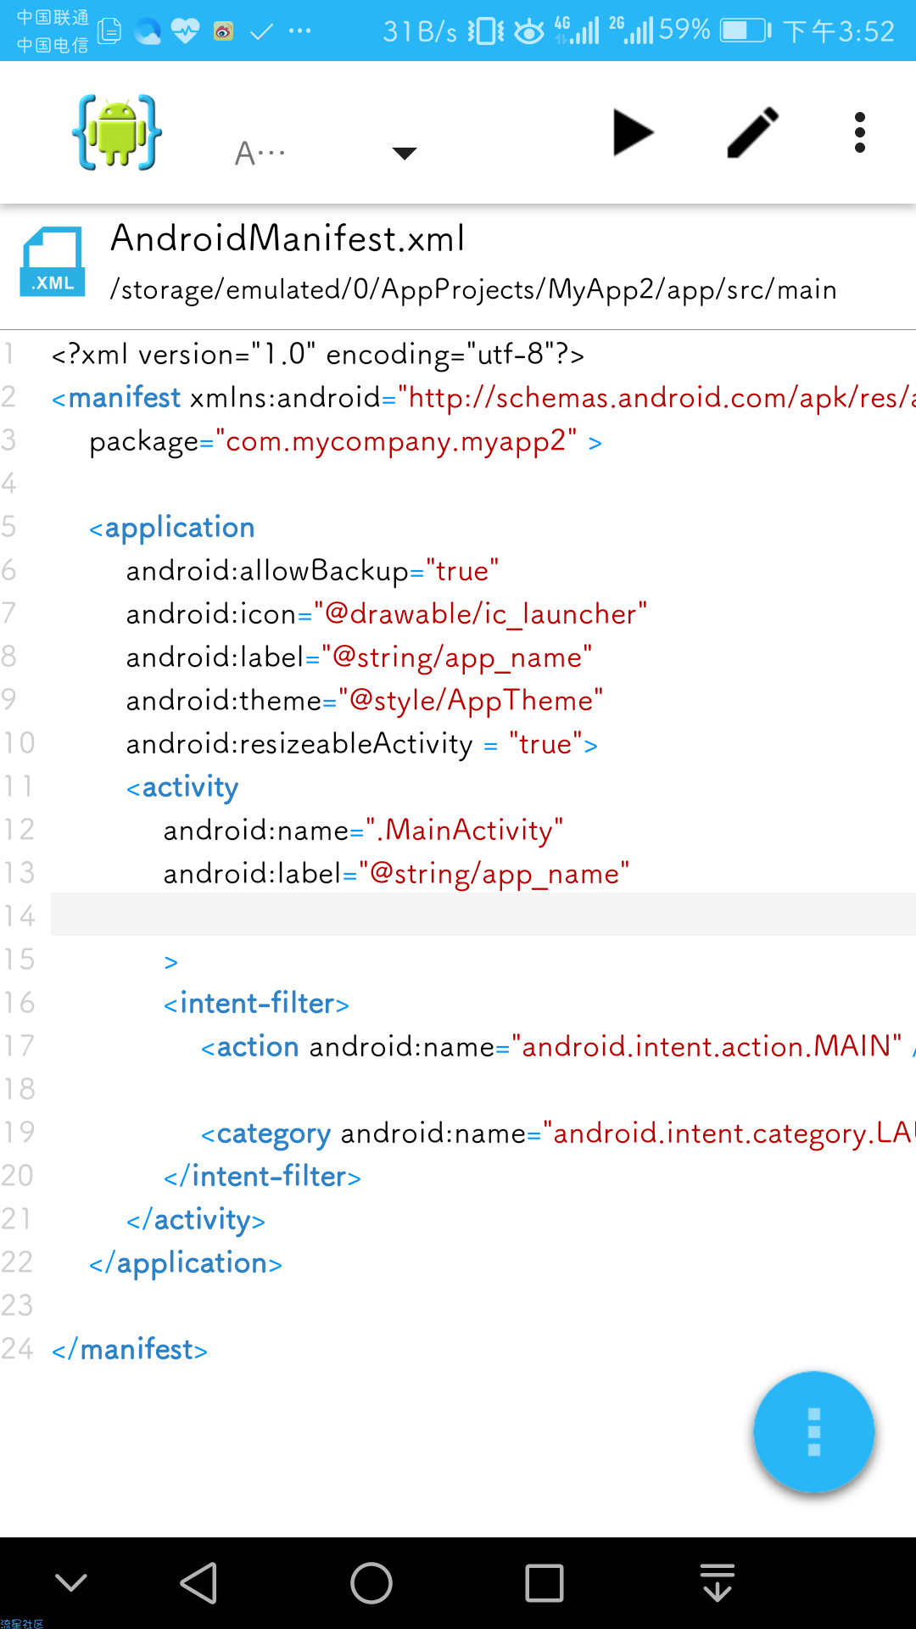Hide navigation bar with the chevron icon
Image resolution: width=916 pixels, height=1629 pixels.
point(71,1582)
